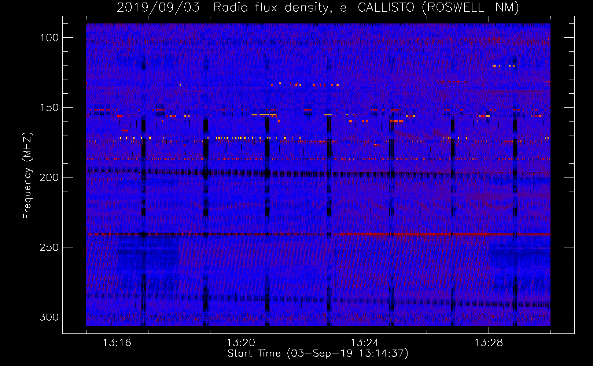
Task: Click the "Start Time (03-Sep-19 13:14:37)" label
Action: pyautogui.click(x=318, y=354)
